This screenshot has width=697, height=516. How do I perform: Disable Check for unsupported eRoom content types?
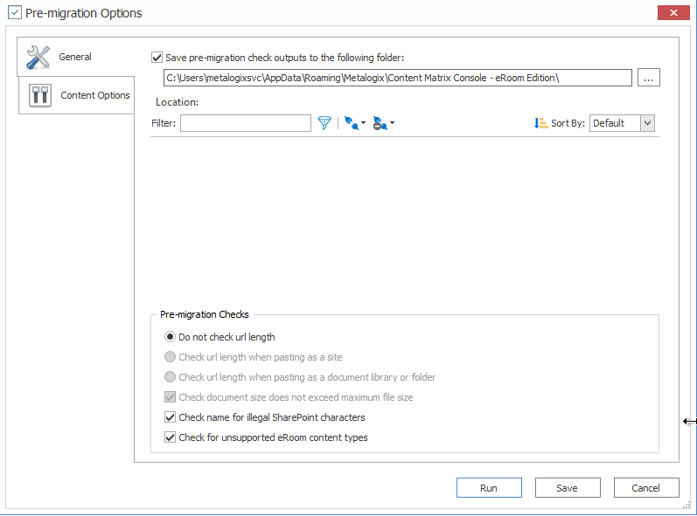tap(170, 437)
